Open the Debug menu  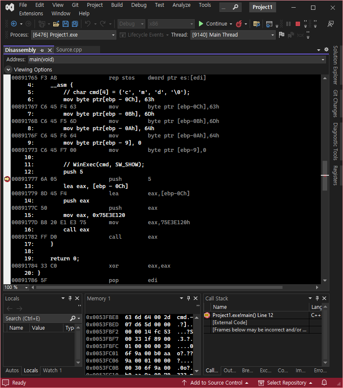coord(139,5)
